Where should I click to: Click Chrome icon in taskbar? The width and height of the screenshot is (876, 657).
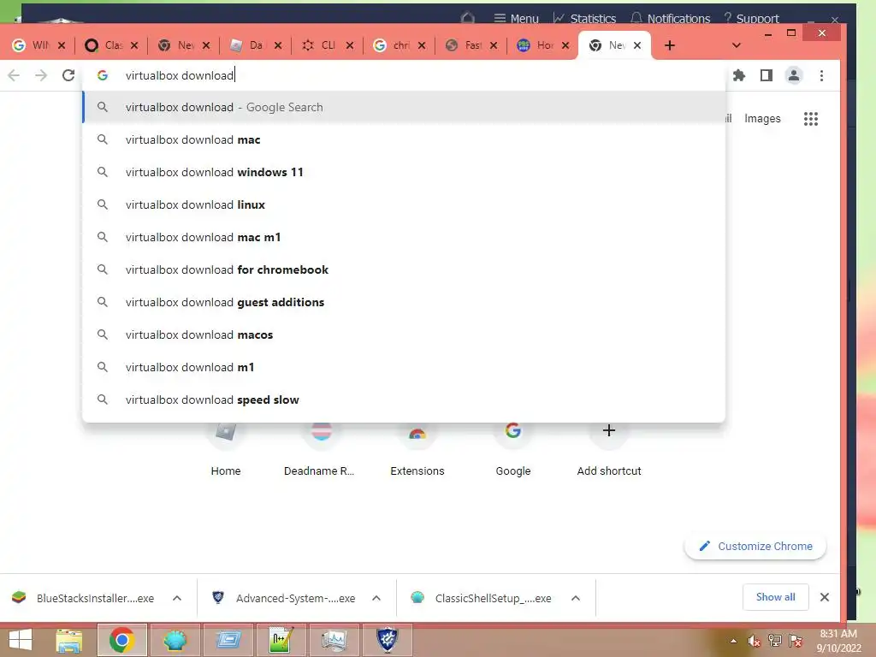tap(121, 640)
